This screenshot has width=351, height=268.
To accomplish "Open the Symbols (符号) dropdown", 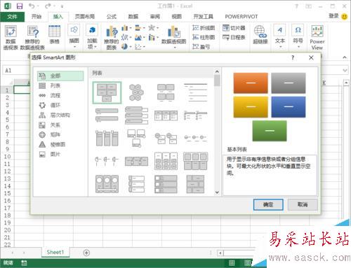I will point(298,36).
